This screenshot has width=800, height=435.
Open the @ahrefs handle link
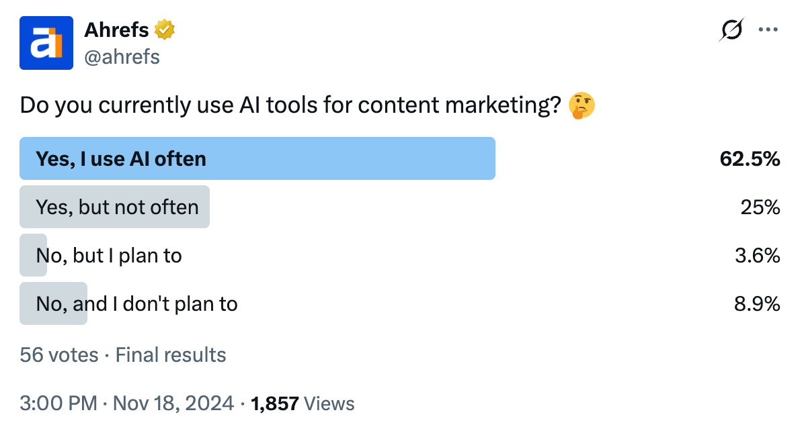(122, 57)
